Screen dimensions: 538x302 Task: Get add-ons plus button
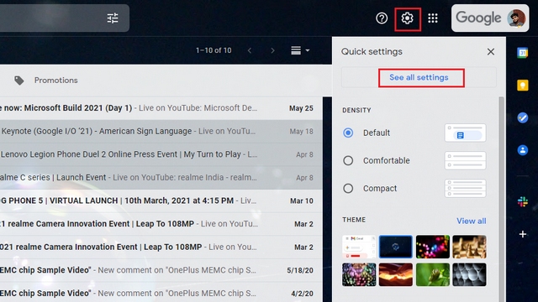click(x=523, y=234)
